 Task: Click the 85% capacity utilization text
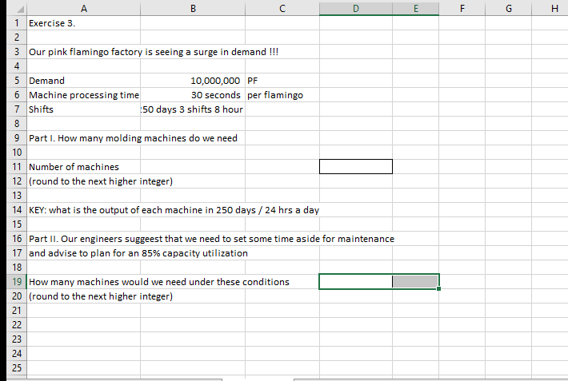(x=138, y=253)
